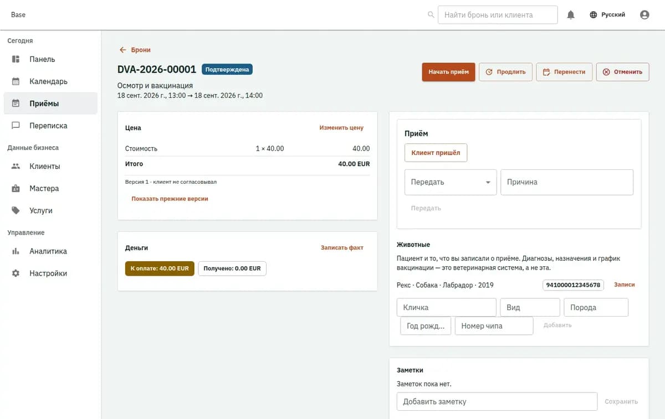Click the Услуги tag icon
This screenshot has width=665, height=419.
(x=16, y=211)
